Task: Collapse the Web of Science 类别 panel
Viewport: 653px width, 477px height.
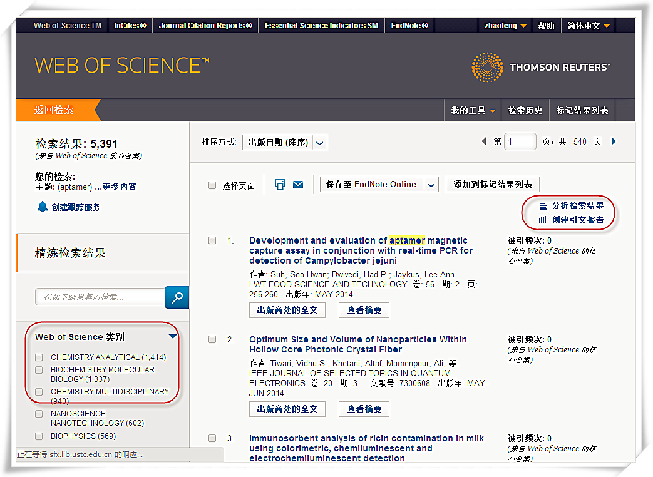Action: 173,336
